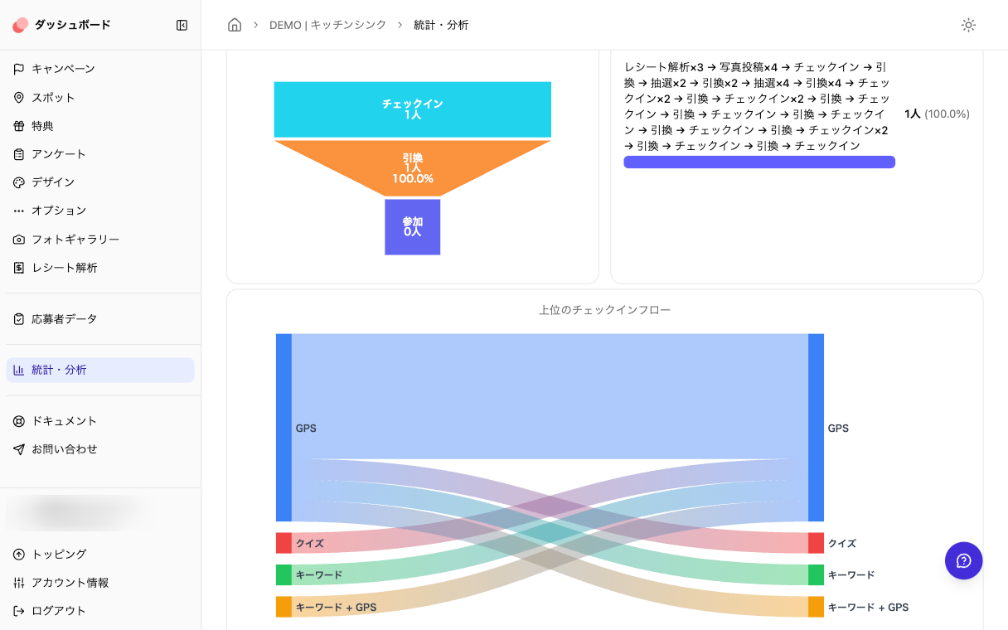The width and height of the screenshot is (1008, 630).
Task: Toggle the light/dark theme sun icon
Action: click(x=968, y=25)
